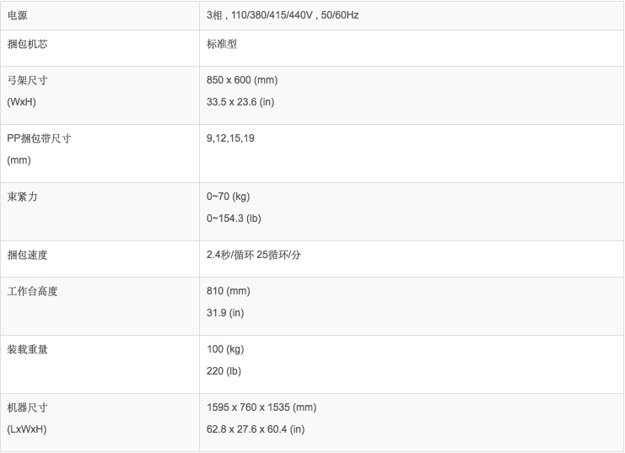The height and width of the screenshot is (453, 625).
Task: Select the 100 (kg) load value
Action: pyautogui.click(x=226, y=349)
